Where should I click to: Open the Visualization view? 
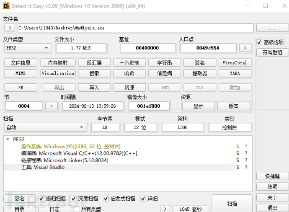click(x=58, y=73)
